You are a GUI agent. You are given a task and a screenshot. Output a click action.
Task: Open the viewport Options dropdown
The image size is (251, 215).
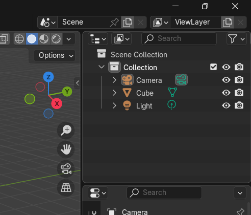point(55,55)
